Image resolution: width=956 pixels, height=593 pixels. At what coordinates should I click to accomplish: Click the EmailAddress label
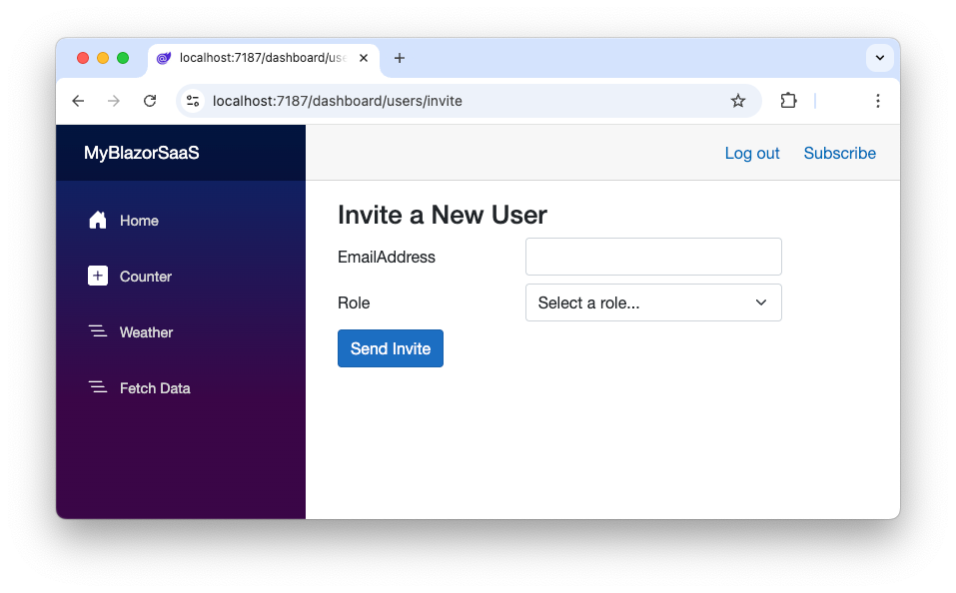coord(387,257)
